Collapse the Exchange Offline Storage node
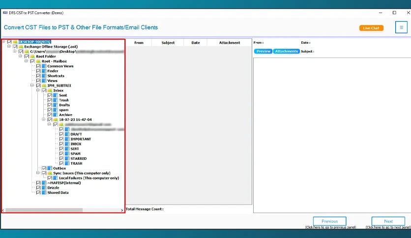 click(x=9, y=46)
